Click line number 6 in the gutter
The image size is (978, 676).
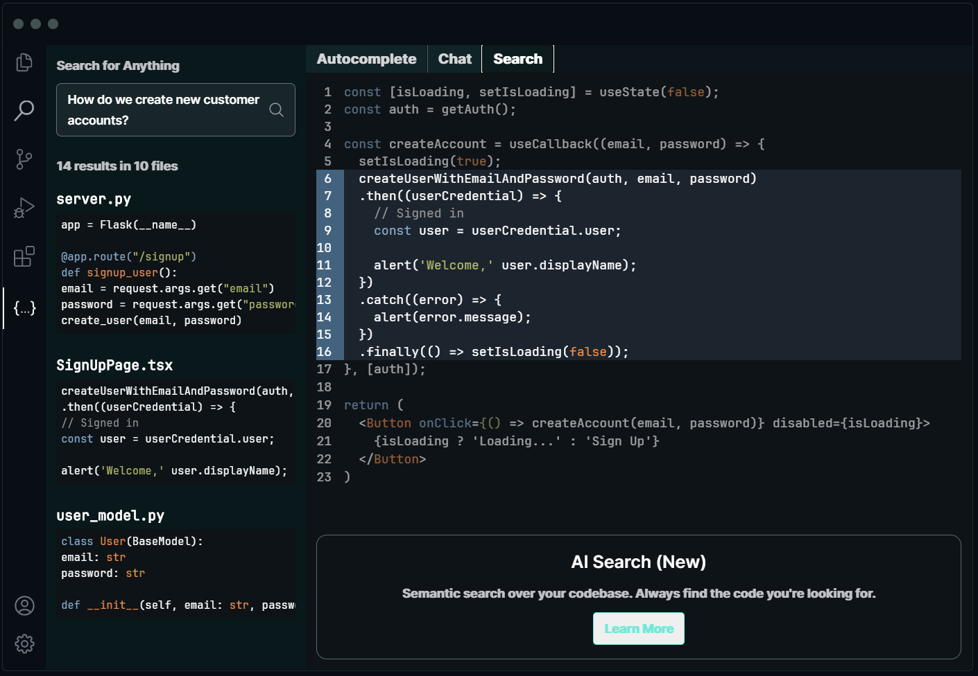click(x=327, y=179)
